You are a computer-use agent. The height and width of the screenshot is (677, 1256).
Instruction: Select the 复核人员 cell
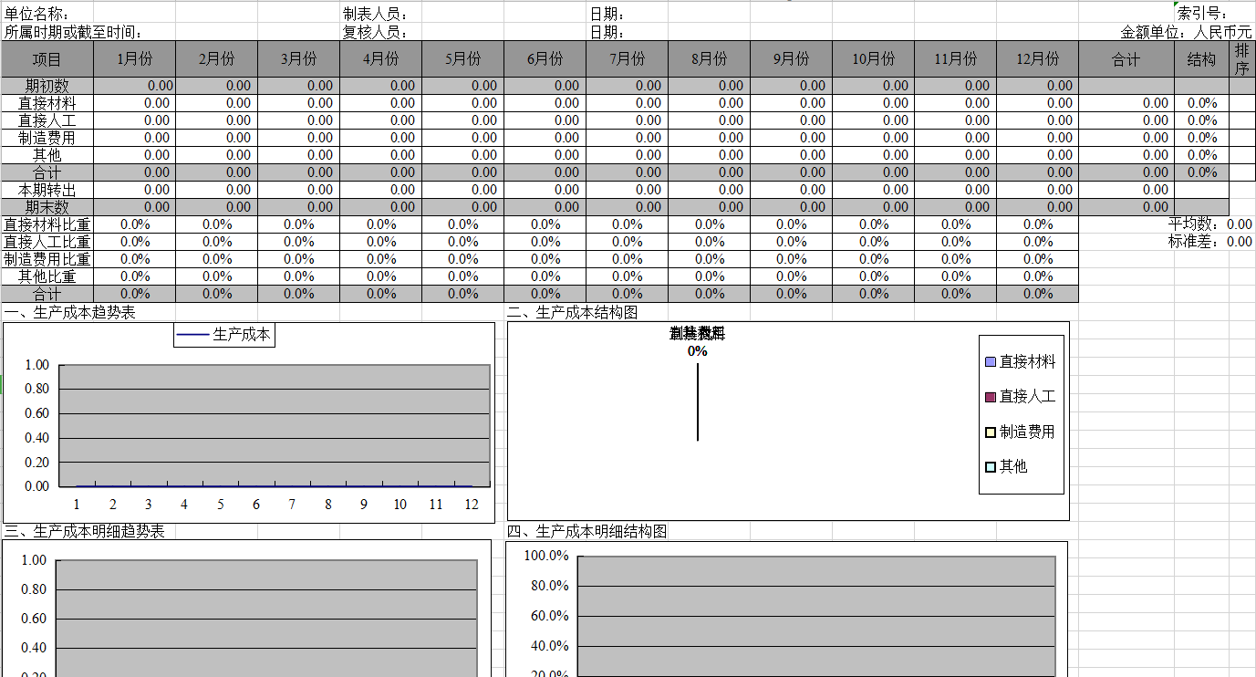376,32
